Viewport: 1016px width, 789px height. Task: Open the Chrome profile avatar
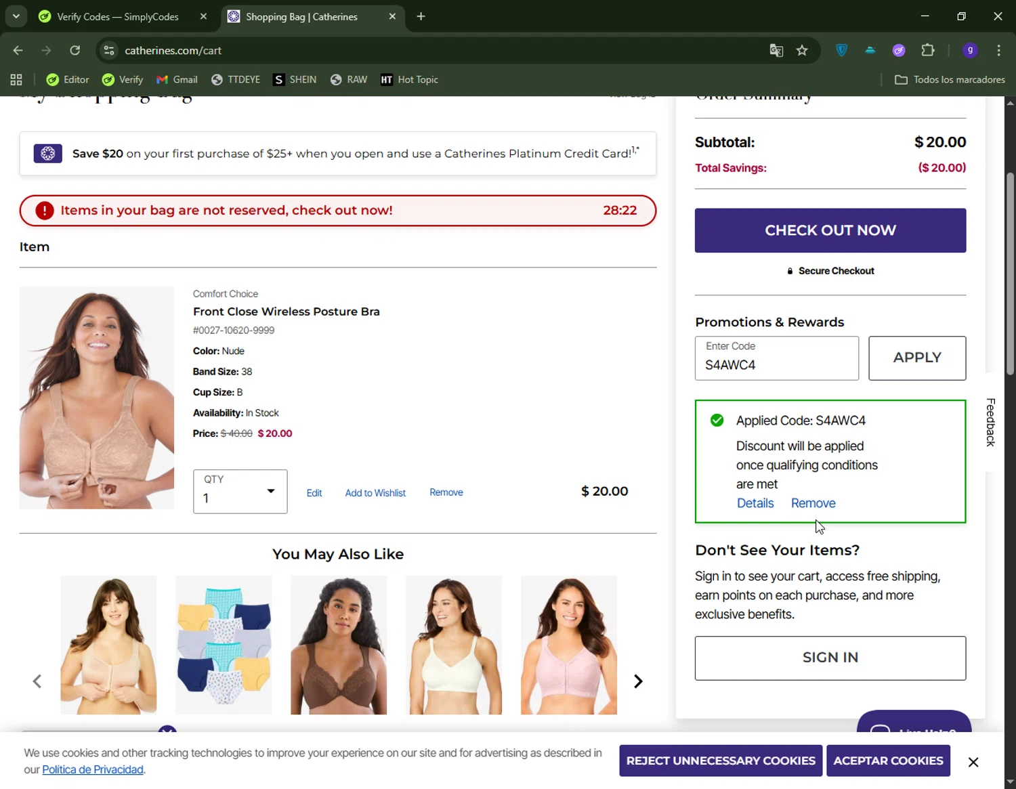(970, 50)
